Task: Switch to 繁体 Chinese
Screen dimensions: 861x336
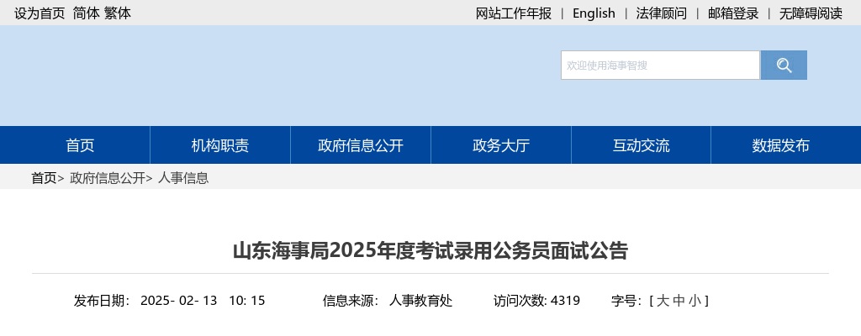Action: pyautogui.click(x=118, y=13)
